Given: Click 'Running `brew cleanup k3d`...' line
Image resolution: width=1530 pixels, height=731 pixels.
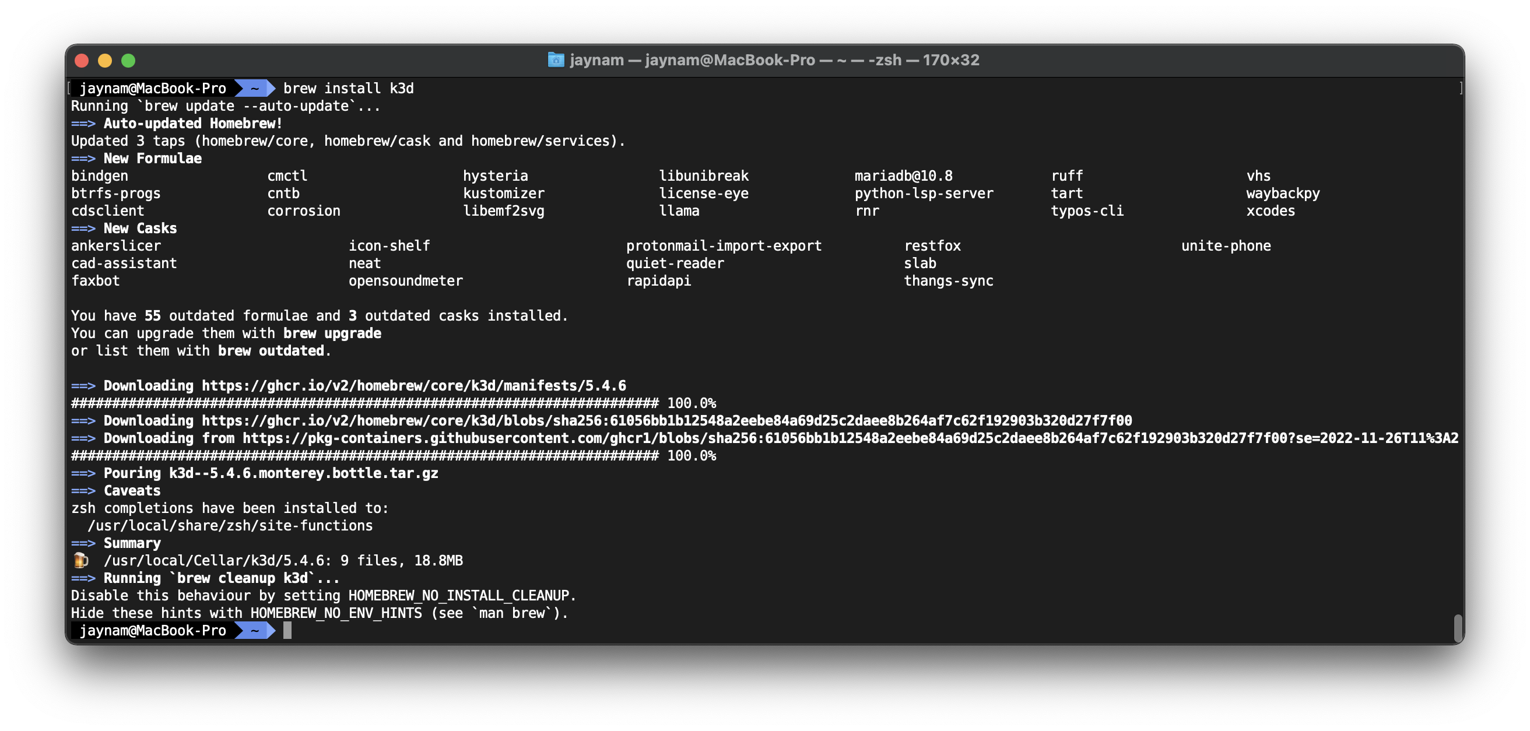Looking at the screenshot, I should click(x=222, y=578).
